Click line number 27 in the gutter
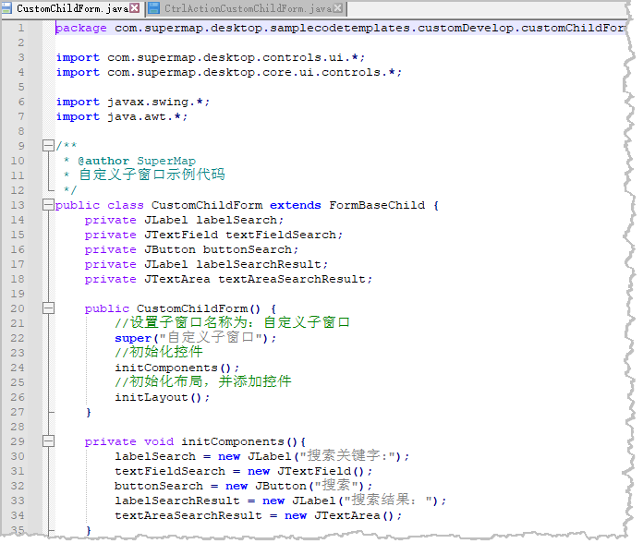 click(x=18, y=412)
